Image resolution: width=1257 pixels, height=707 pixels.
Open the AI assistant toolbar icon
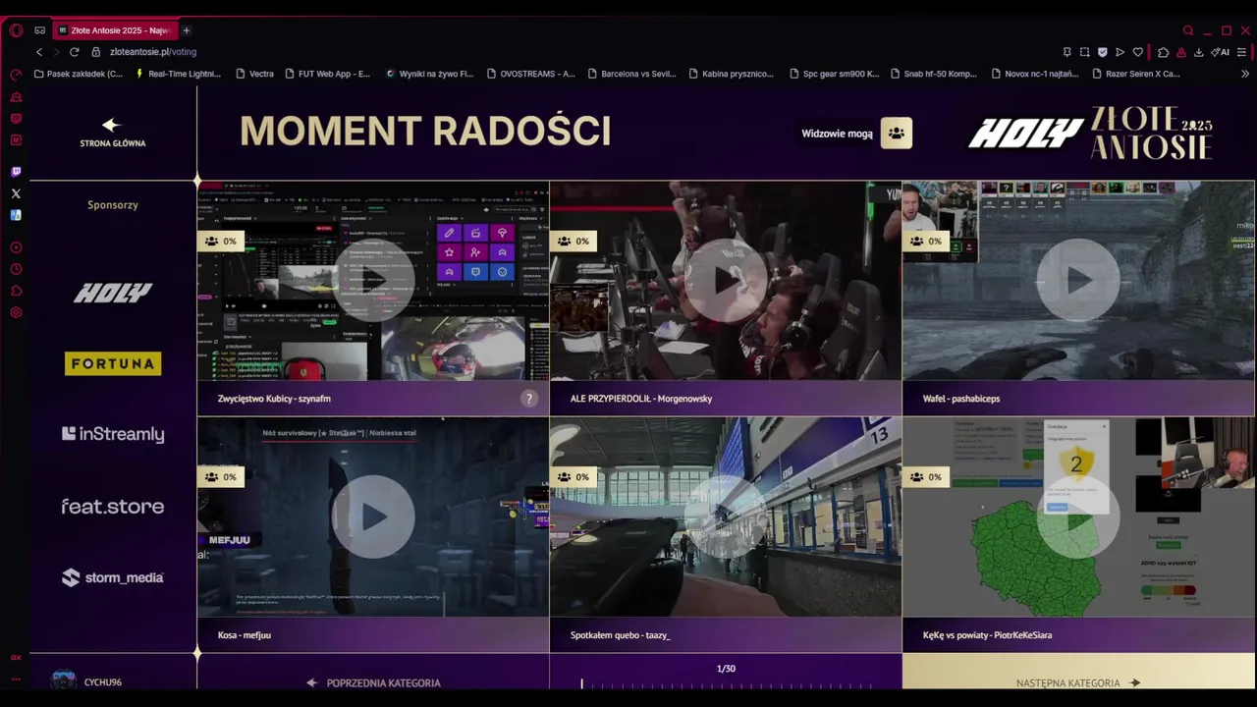coord(1221,52)
